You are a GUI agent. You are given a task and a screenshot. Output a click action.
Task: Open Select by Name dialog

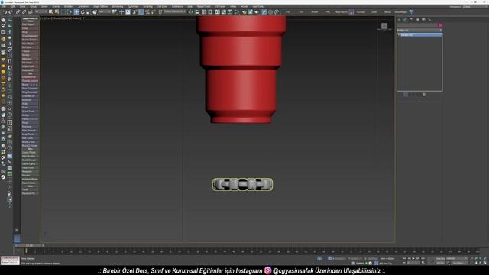(57, 12)
